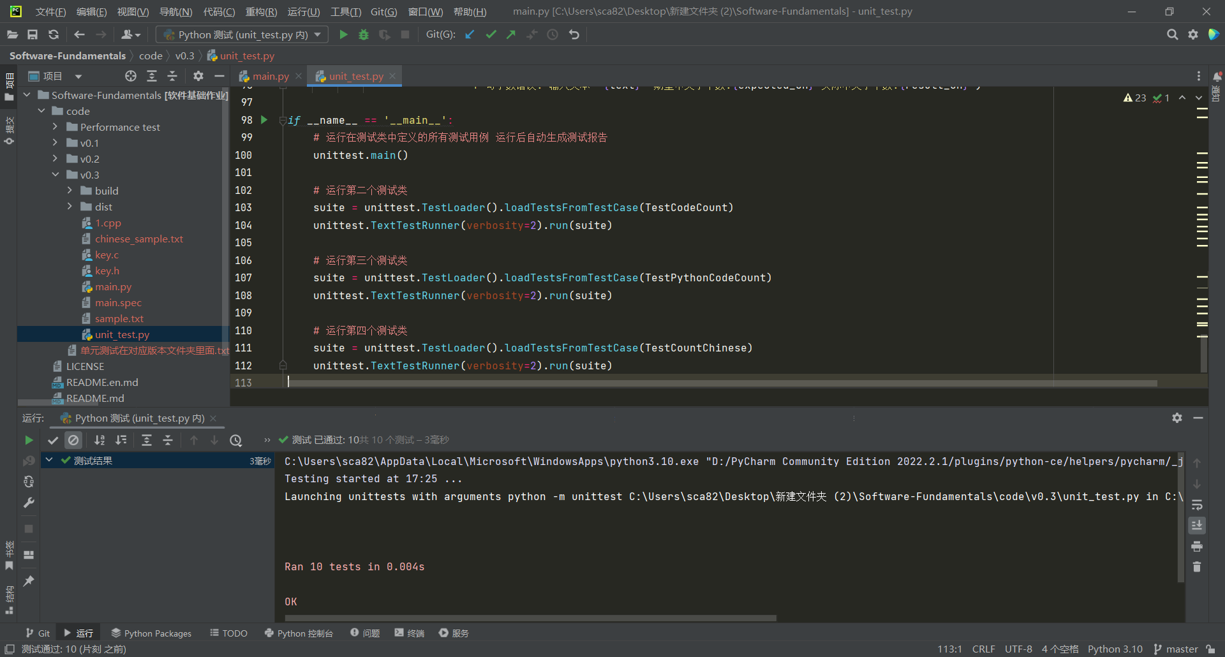The width and height of the screenshot is (1225, 657).
Task: Open test history clock icon
Action: (x=235, y=440)
